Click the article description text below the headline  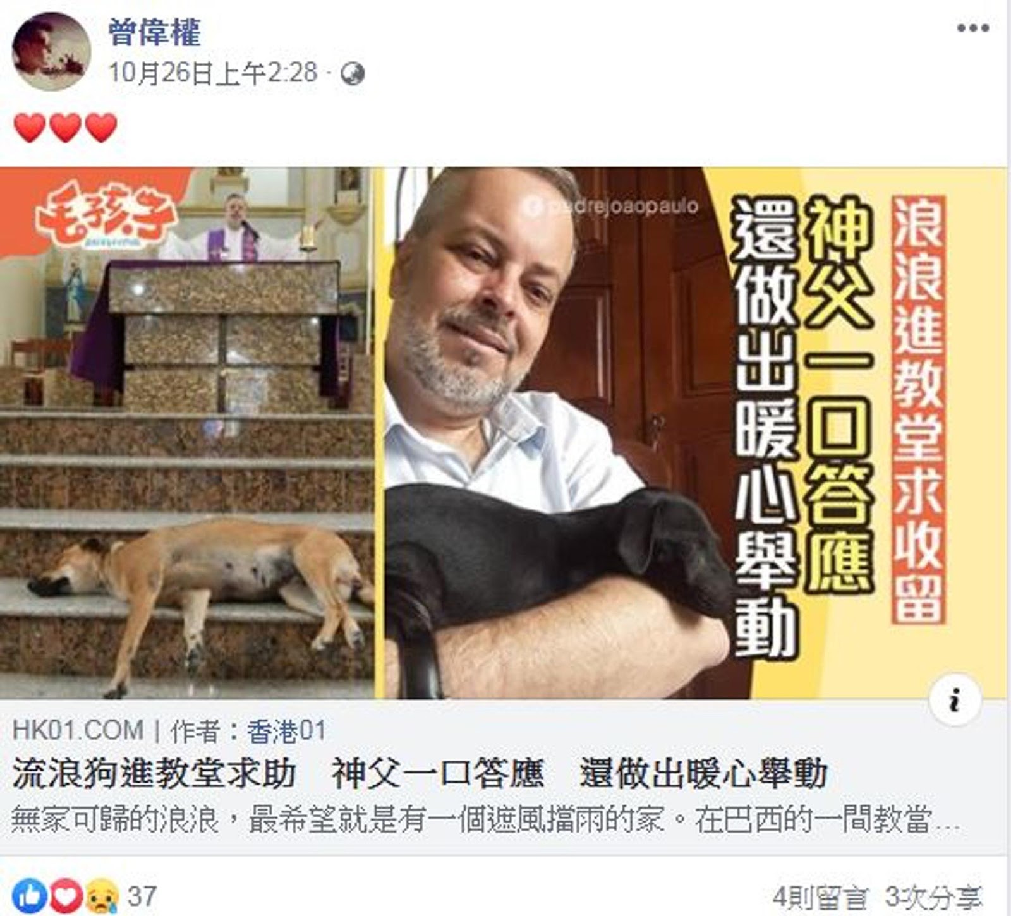point(486,820)
